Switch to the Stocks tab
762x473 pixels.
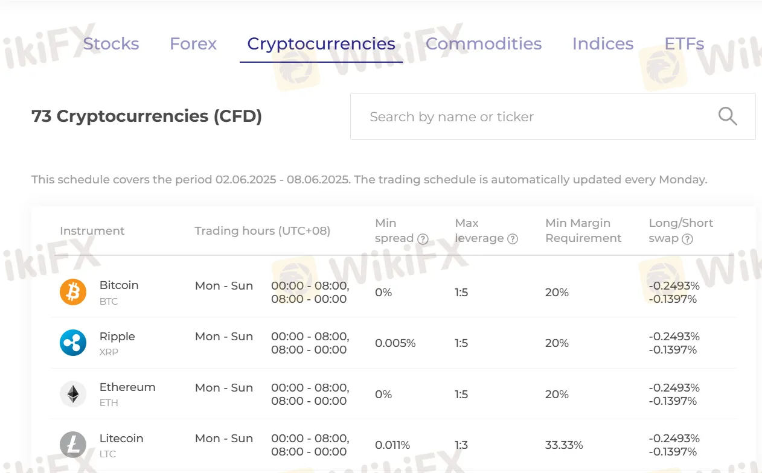111,44
